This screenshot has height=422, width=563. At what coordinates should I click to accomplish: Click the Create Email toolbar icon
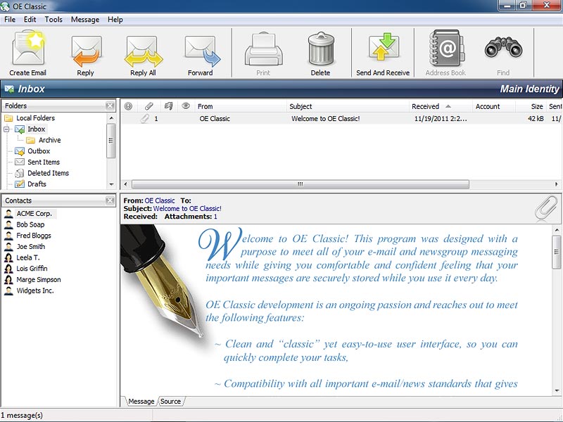coord(28,48)
